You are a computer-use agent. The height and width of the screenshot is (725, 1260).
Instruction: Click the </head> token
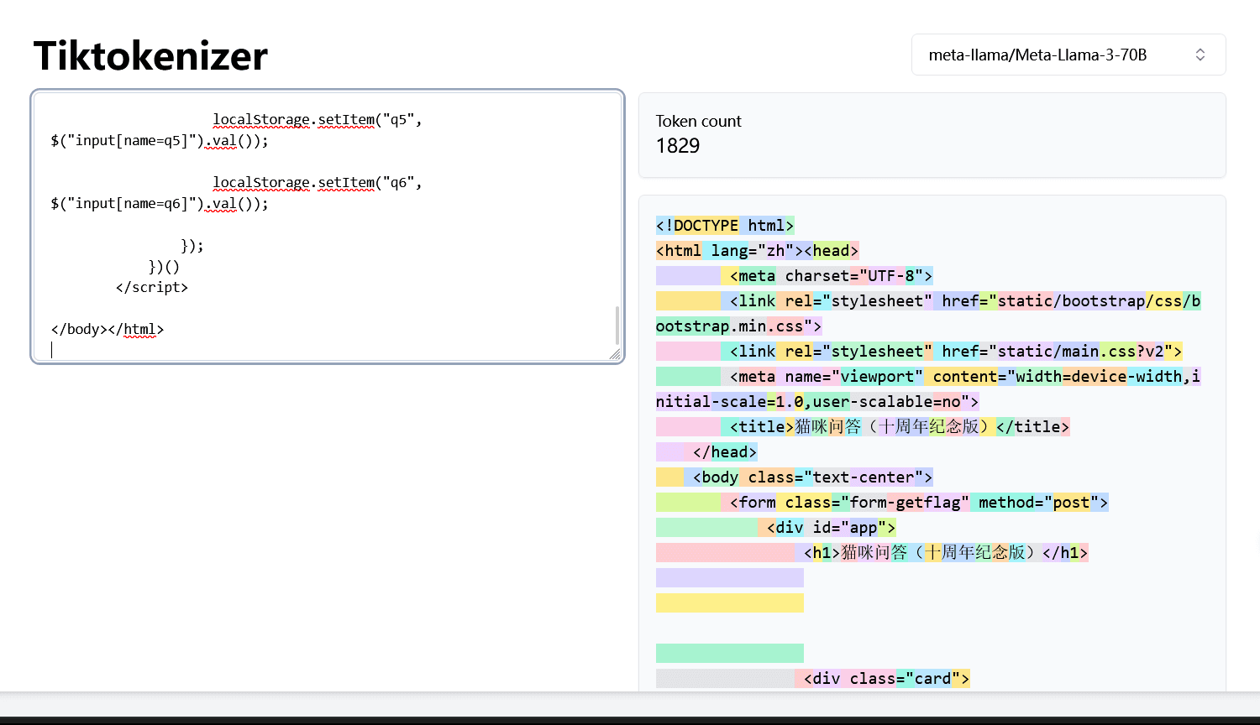tap(725, 451)
